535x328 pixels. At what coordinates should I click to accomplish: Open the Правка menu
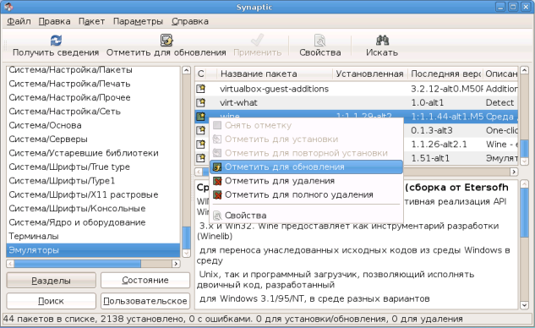pyautogui.click(x=54, y=21)
